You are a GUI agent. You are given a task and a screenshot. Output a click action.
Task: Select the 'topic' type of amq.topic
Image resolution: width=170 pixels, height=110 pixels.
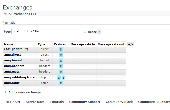[x=45, y=83]
